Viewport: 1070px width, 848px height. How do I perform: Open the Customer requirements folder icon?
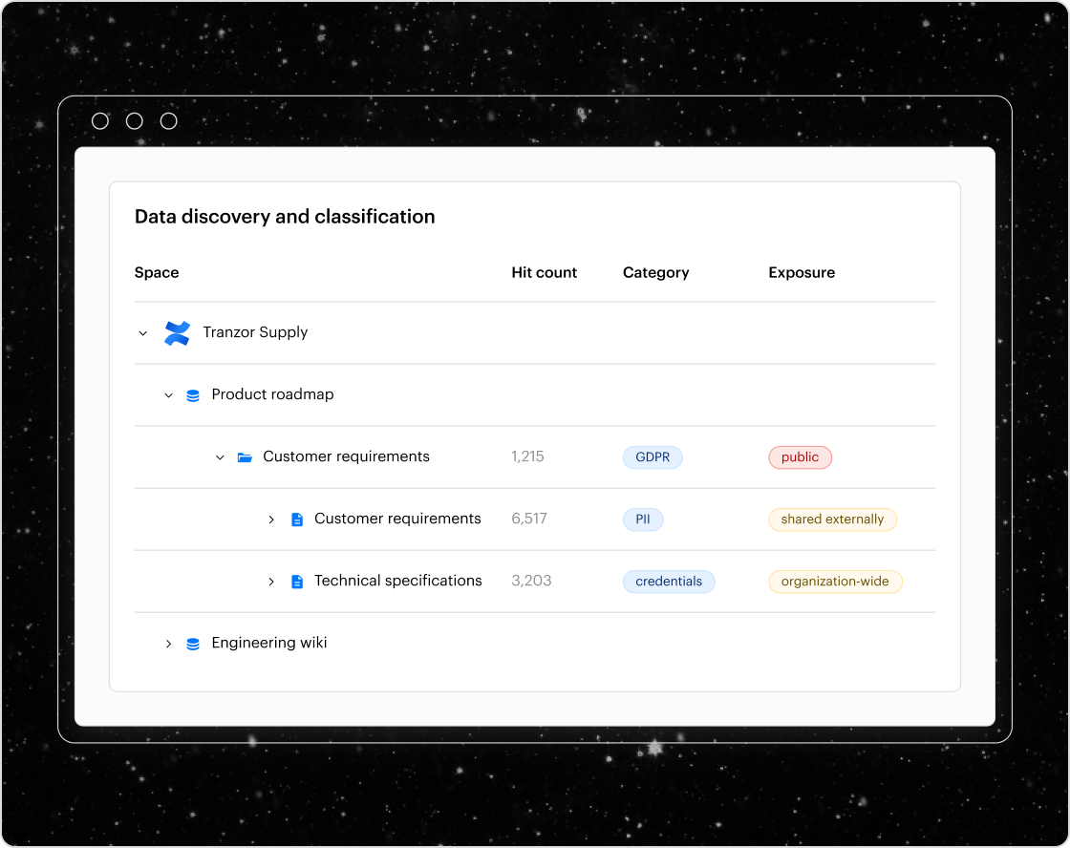coord(246,456)
